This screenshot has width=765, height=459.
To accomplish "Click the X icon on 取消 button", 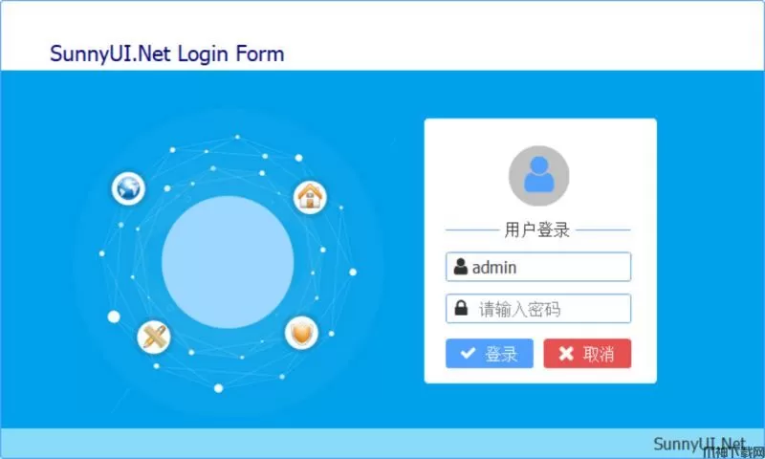I will (566, 353).
